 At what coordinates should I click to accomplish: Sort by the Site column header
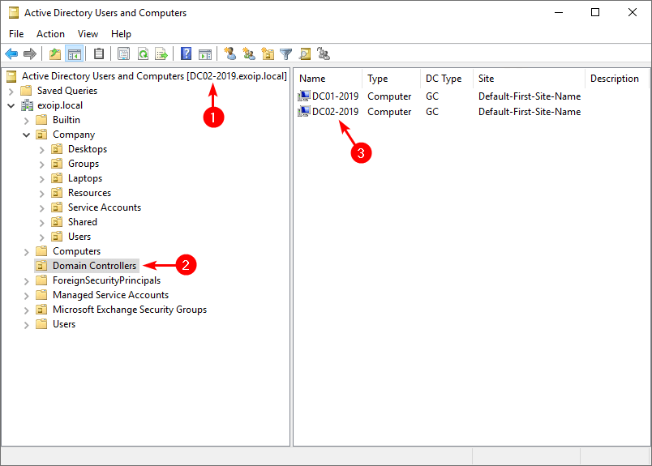click(529, 79)
